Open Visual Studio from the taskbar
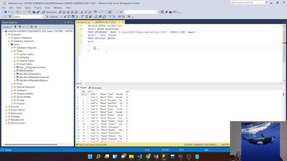287x161 pixels. (156, 157)
